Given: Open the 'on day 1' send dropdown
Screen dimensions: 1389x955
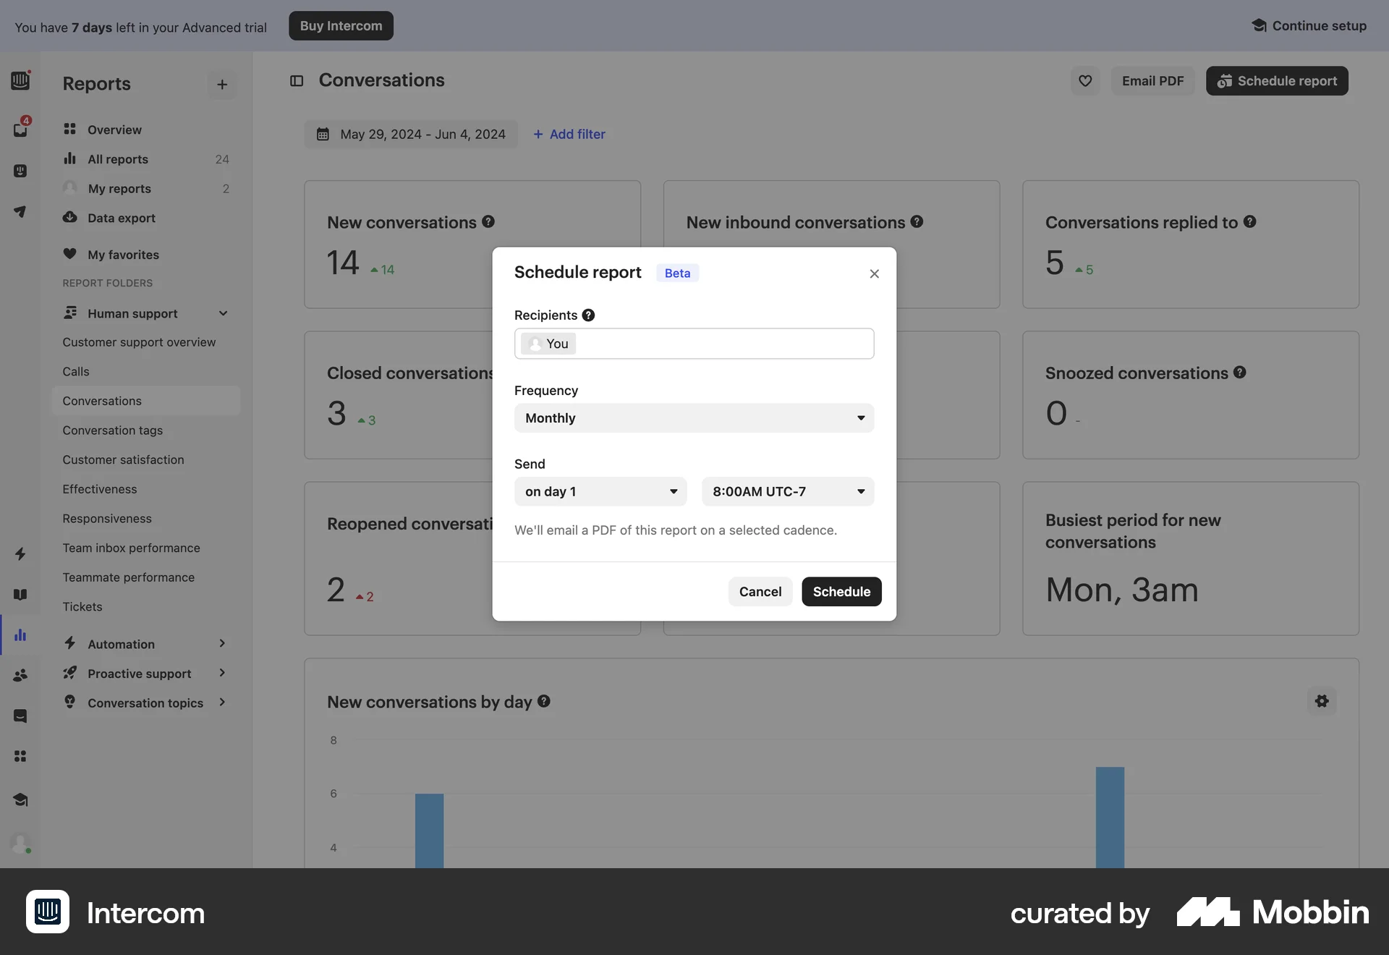Looking at the screenshot, I should point(600,491).
